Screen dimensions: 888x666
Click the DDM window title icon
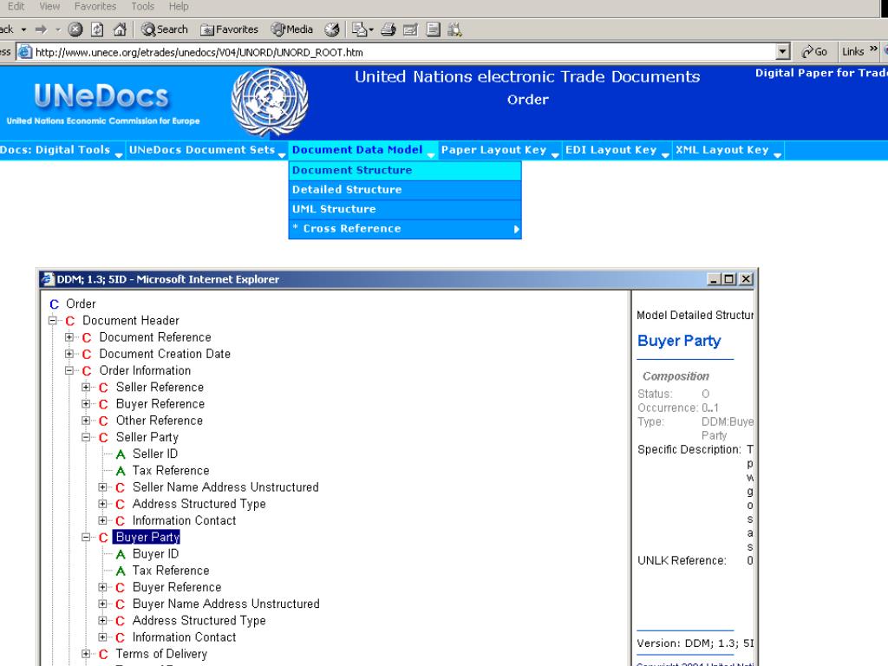49,279
